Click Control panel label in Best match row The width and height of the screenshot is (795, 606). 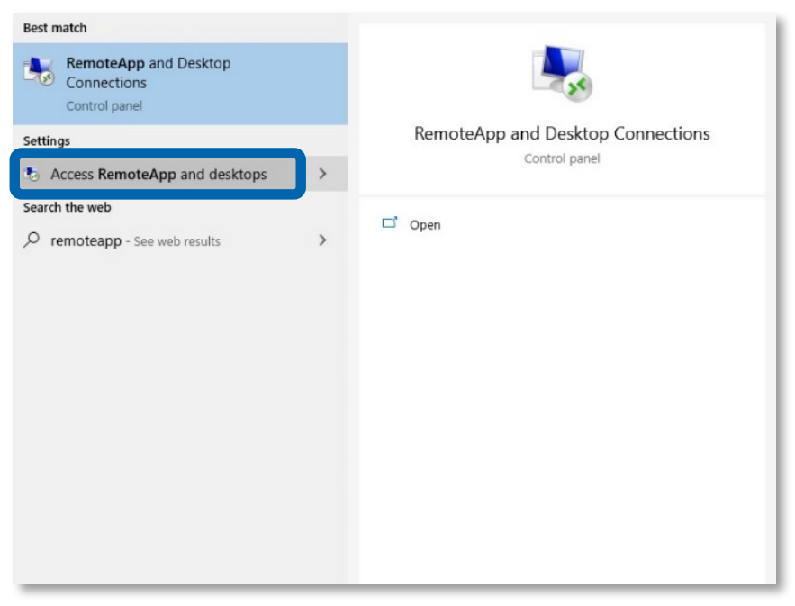click(x=104, y=106)
